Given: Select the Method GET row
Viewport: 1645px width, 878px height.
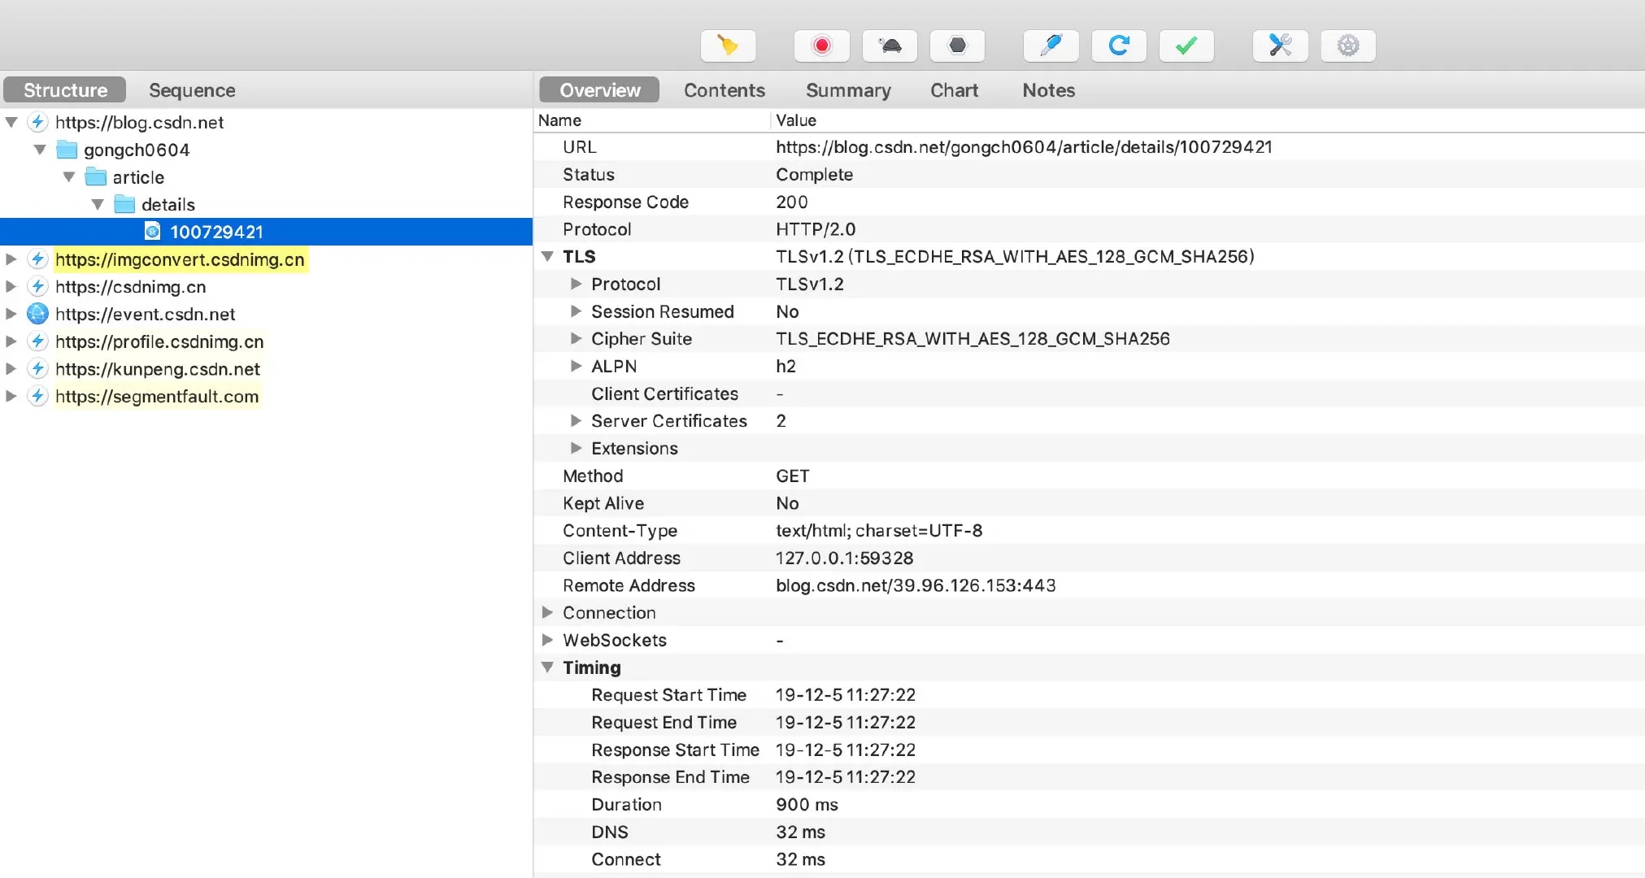Looking at the screenshot, I should (x=1089, y=476).
